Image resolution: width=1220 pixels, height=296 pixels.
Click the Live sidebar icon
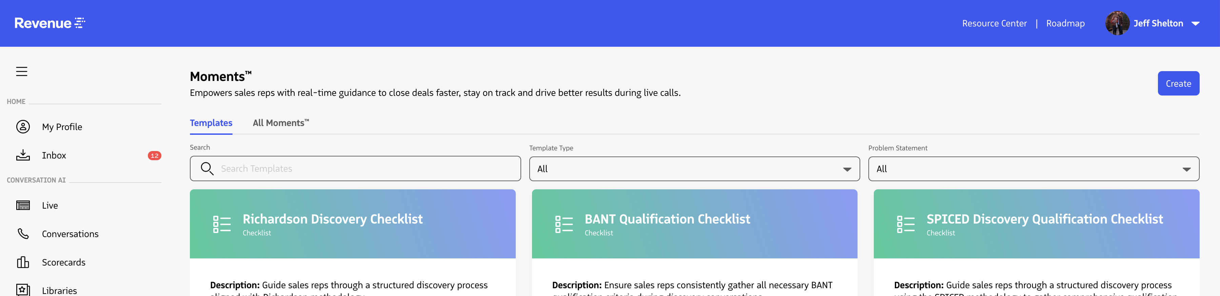pyautogui.click(x=23, y=205)
